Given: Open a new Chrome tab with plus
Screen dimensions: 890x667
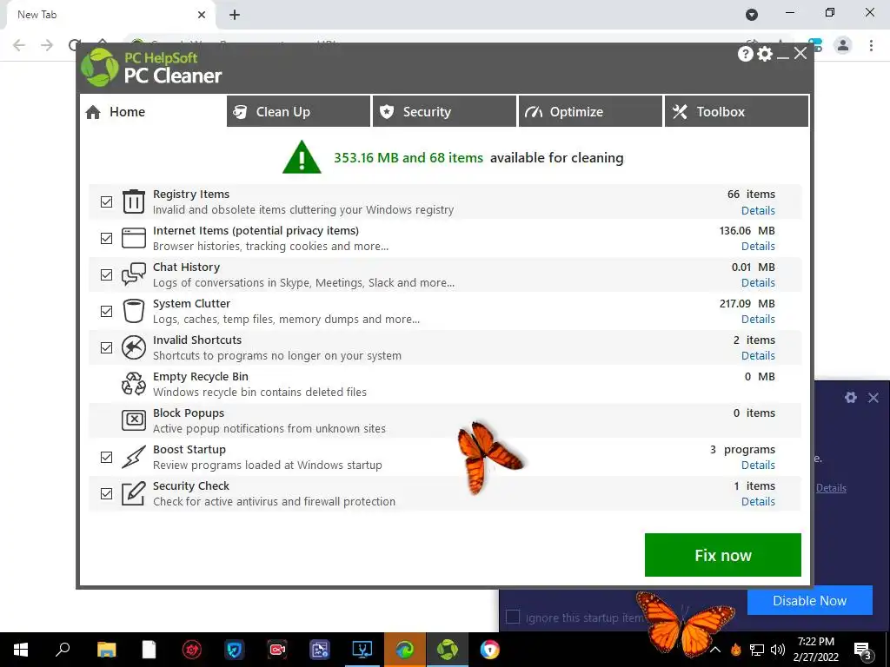Looking at the screenshot, I should [235, 15].
